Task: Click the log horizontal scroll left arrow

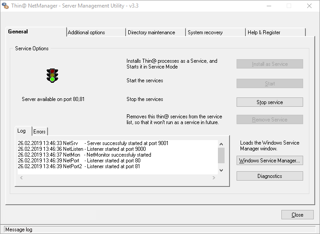Action: 21,178
